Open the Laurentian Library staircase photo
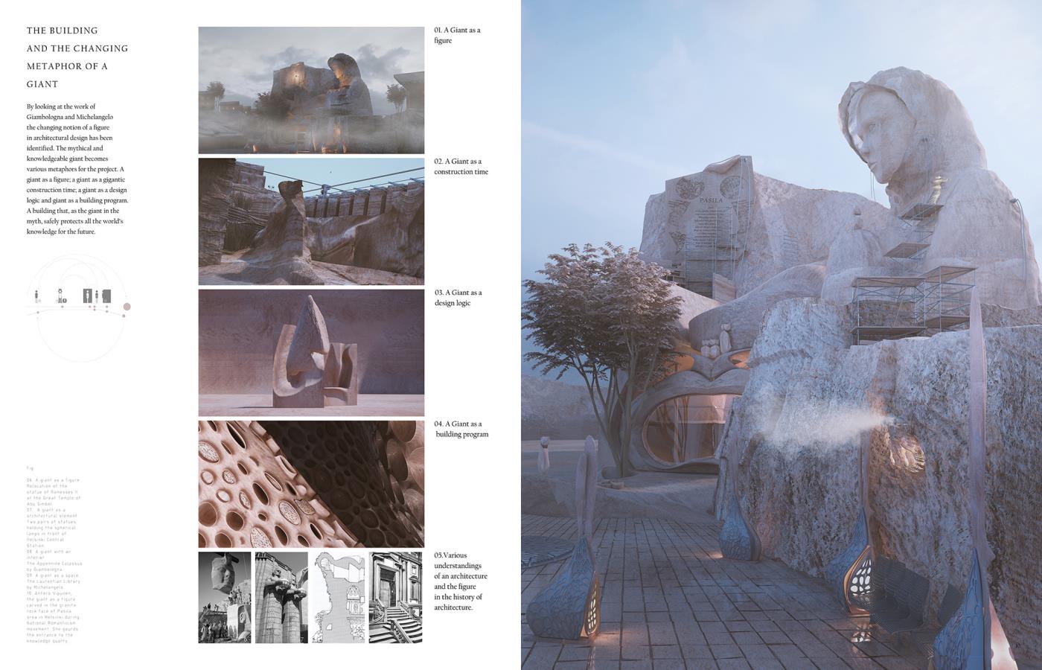 tap(396, 597)
